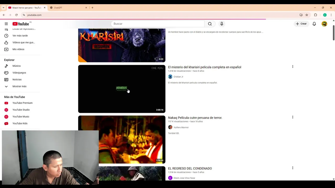
Task: Click Edwin Jose Vilca Yavar avatar
Action: 170,178
